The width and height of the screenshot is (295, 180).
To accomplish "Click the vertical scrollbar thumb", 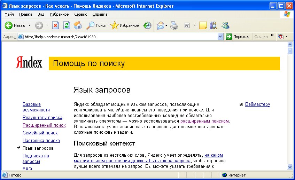I will pyautogui.click(x=290, y=51).
